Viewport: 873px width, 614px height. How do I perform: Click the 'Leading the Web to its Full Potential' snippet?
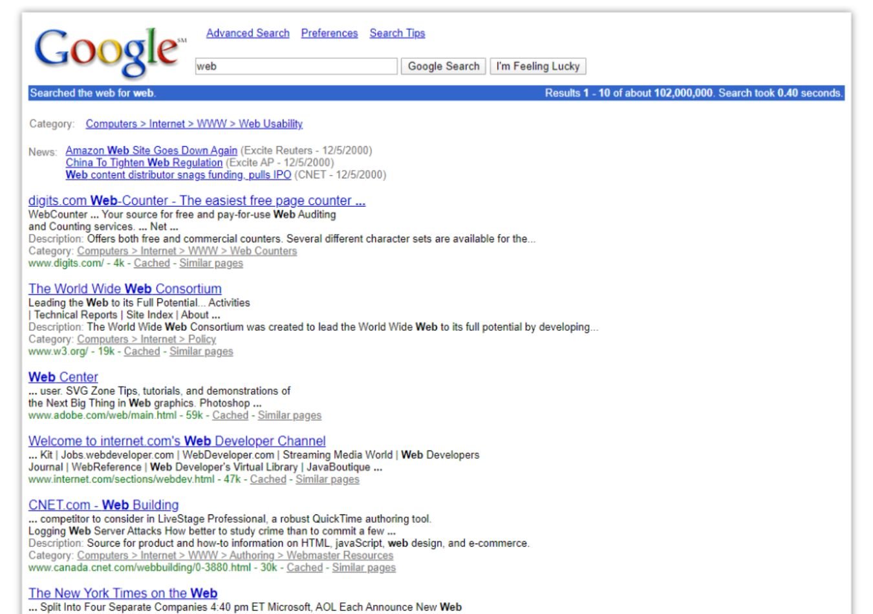(x=139, y=302)
